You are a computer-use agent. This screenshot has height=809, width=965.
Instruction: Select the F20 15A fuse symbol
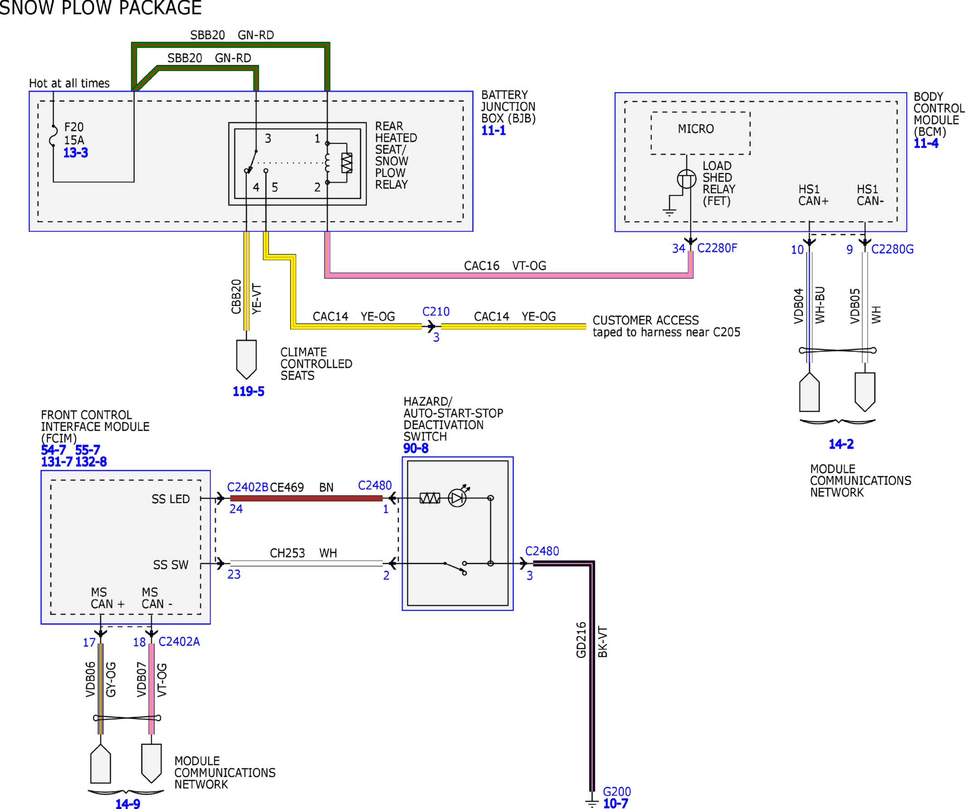pos(53,136)
